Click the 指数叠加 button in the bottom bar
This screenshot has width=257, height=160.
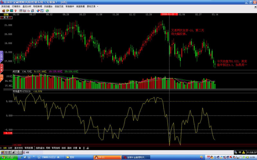pos(40,148)
